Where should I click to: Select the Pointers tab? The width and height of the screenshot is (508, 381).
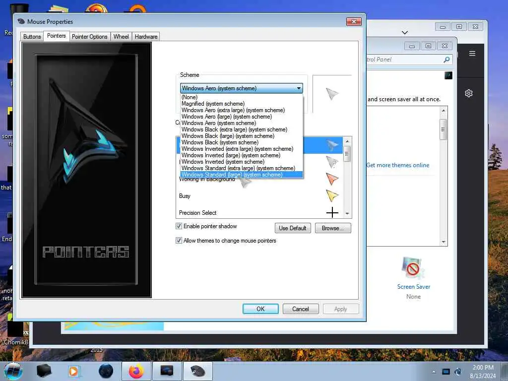57,36
